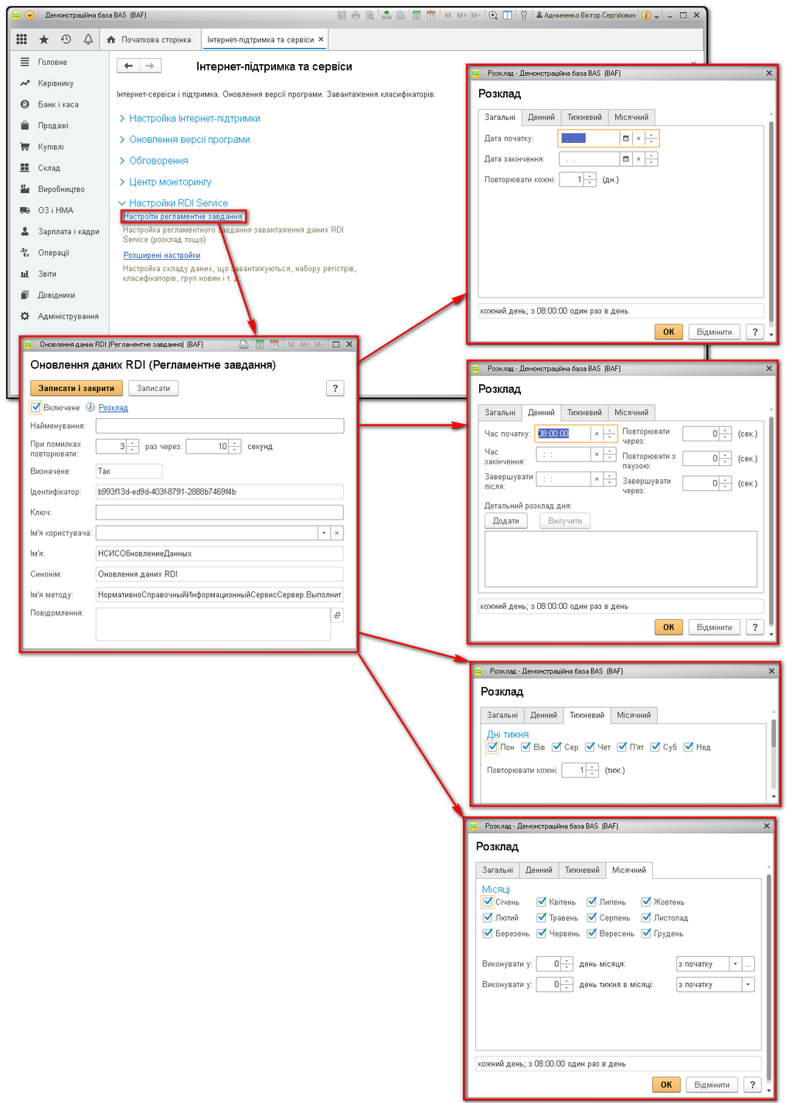
Task: Open Зарплата і кадри section
Action: (x=68, y=231)
